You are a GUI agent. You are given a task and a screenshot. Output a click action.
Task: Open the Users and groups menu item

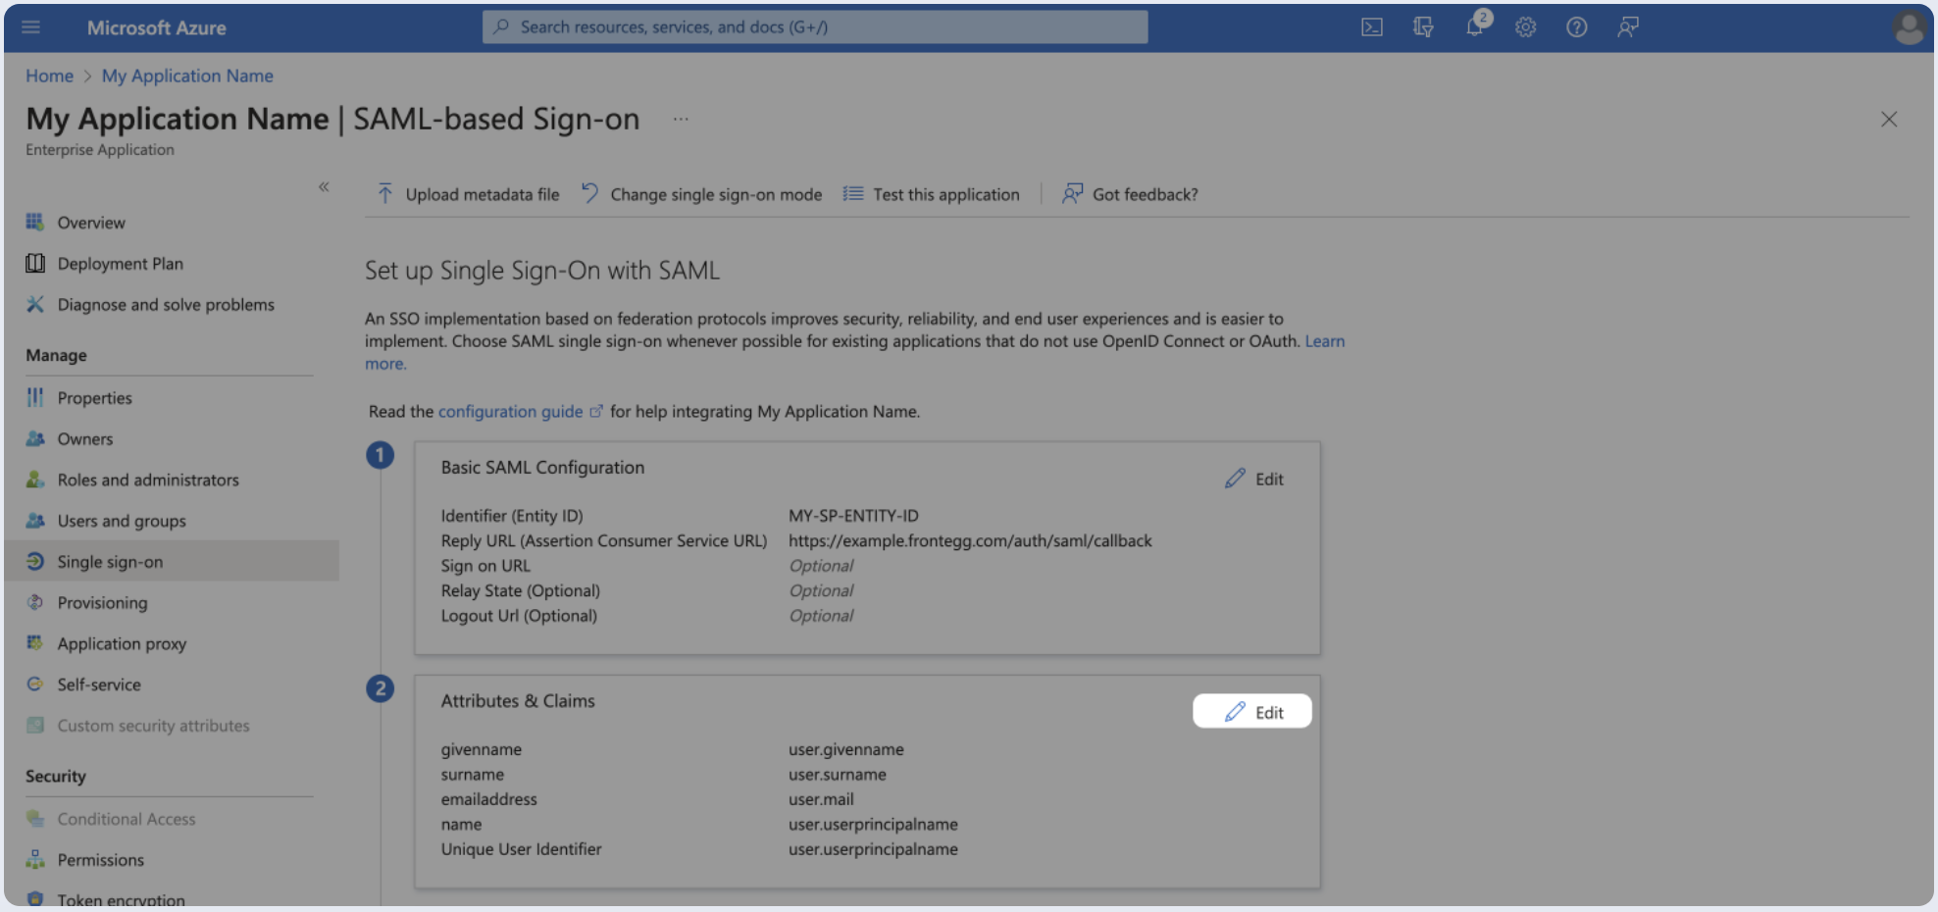pos(122,521)
